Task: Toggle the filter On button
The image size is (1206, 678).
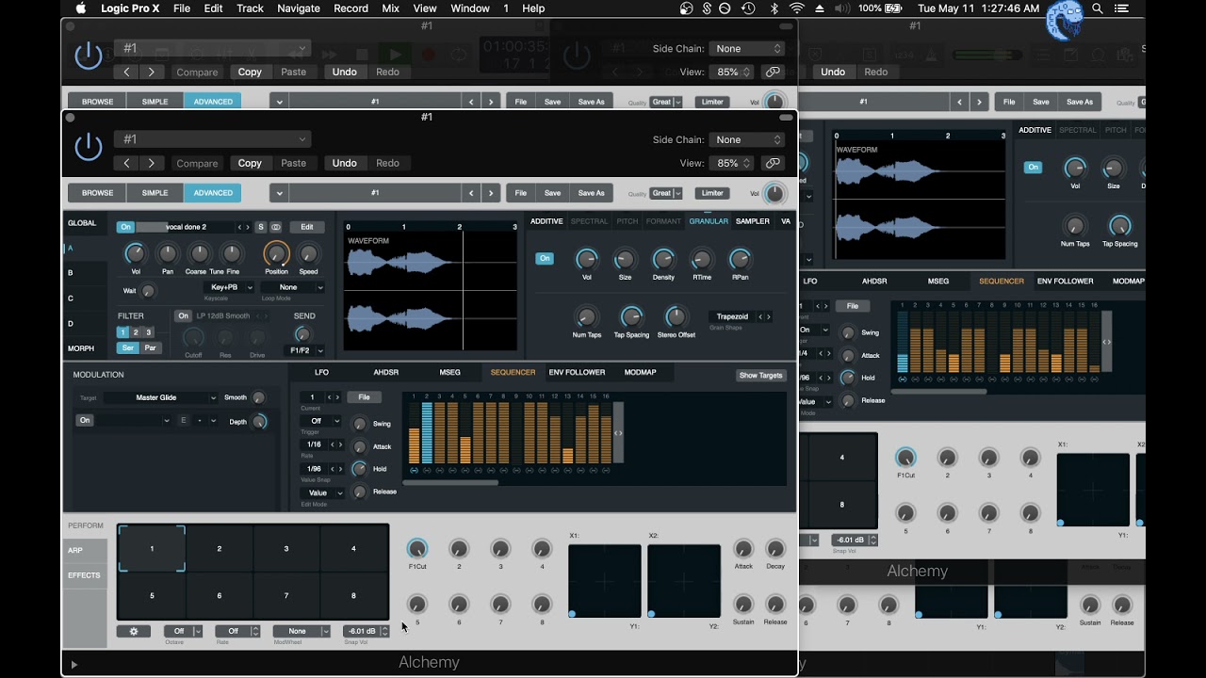Action: pos(183,315)
